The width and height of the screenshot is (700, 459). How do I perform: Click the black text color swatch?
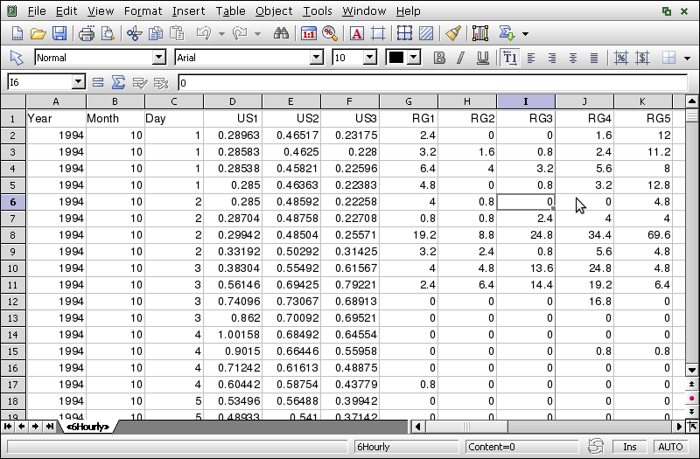[x=396, y=57]
